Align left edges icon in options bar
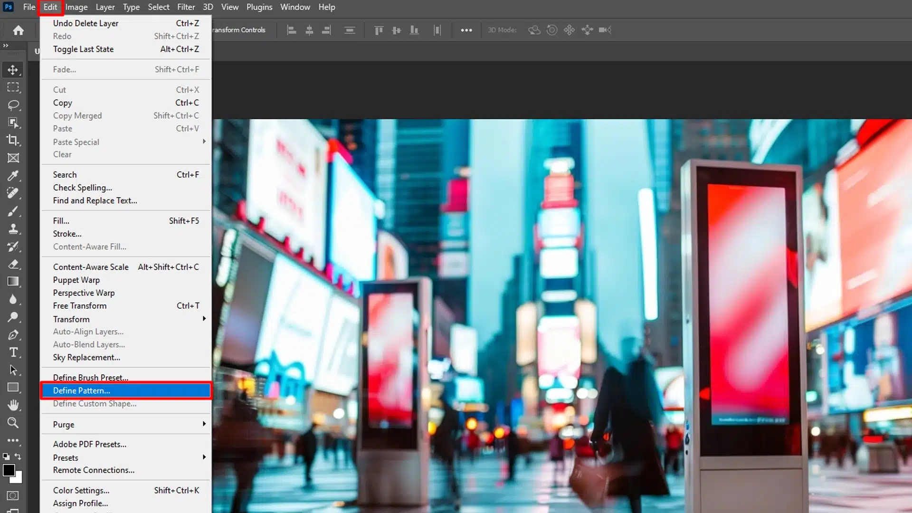Image resolution: width=912 pixels, height=513 pixels. (292, 30)
